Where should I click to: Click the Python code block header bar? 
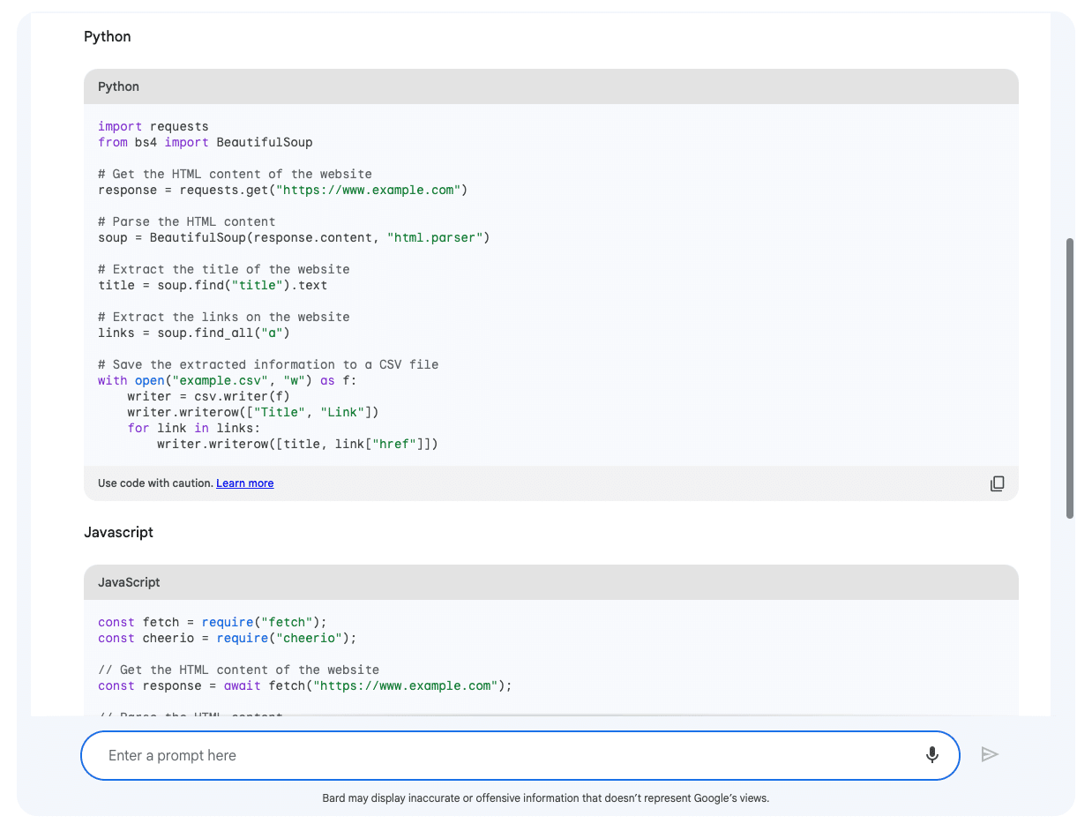click(550, 86)
